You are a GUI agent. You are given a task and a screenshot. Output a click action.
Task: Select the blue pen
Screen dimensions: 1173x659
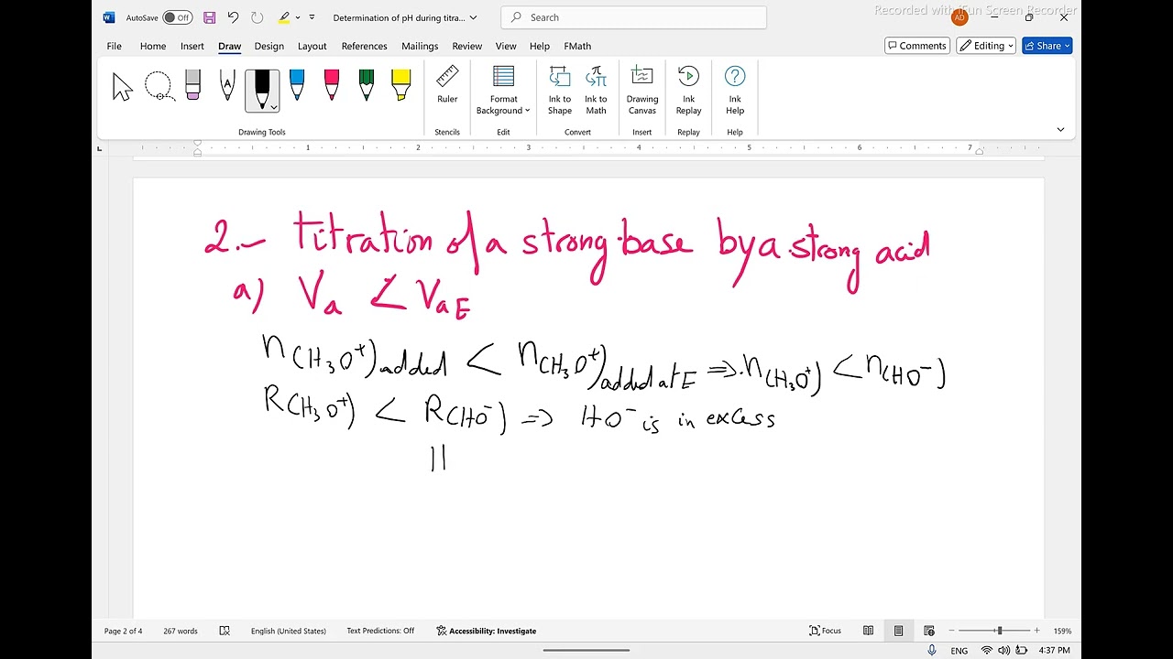(297, 87)
